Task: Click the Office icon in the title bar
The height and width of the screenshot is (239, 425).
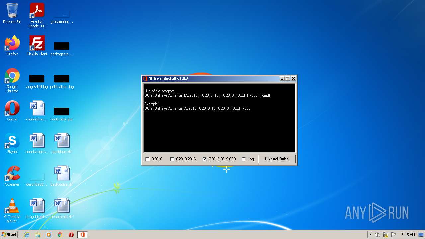Action: 145,79
